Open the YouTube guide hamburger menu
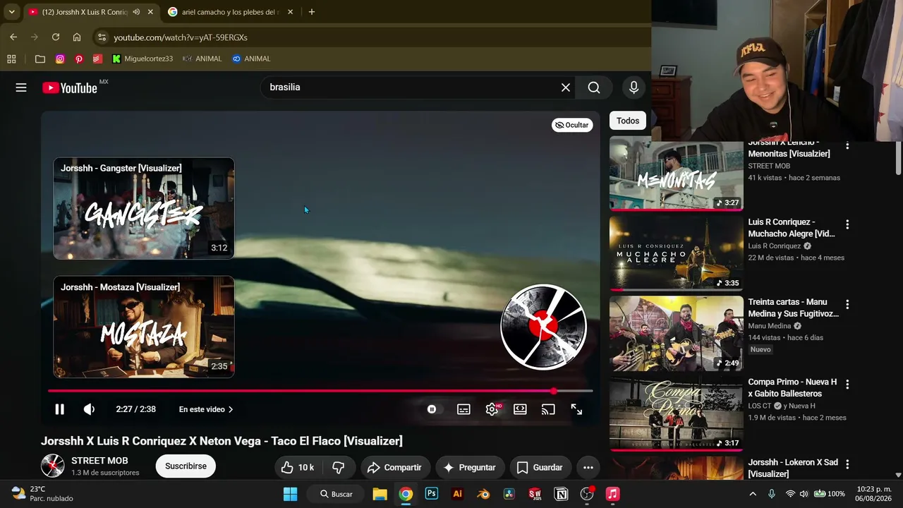This screenshot has width=903, height=508. pos(21,87)
